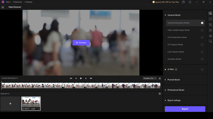The height and width of the screenshot is (119, 213).
Task: Open the Duration (3s) dropdown
Action: (x=150, y=78)
